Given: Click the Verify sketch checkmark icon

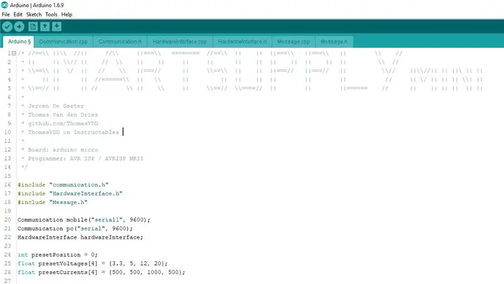Looking at the screenshot, I should [8, 26].
